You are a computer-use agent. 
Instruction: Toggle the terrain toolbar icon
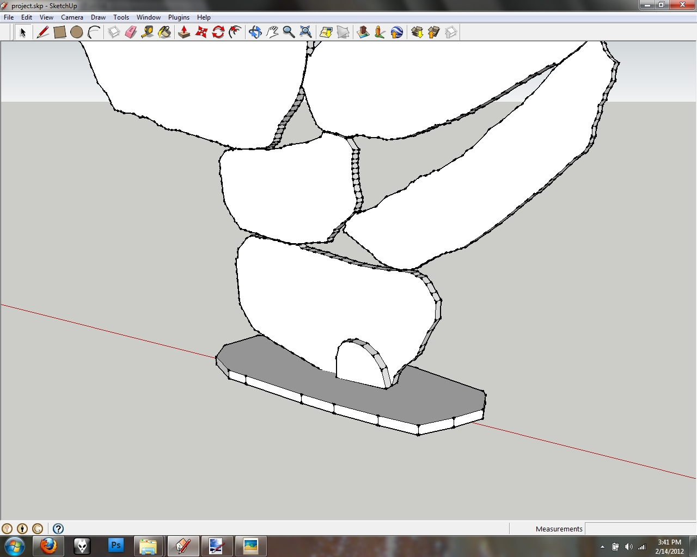[x=343, y=33]
